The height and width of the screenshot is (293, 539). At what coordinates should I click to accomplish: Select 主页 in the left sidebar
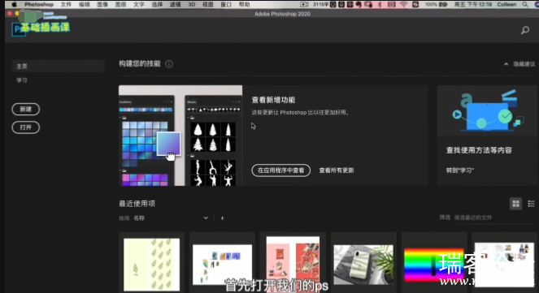coord(58,66)
